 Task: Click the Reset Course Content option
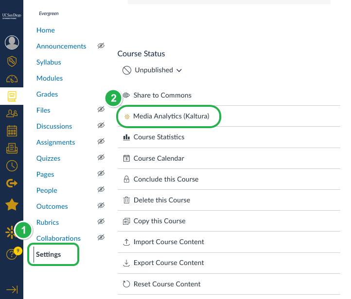167,284
